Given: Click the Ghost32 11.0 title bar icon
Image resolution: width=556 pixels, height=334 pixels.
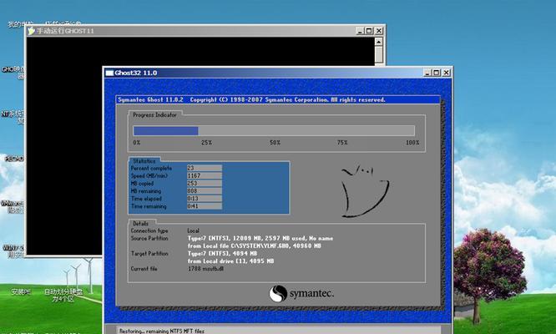Looking at the screenshot, I should click(109, 73).
